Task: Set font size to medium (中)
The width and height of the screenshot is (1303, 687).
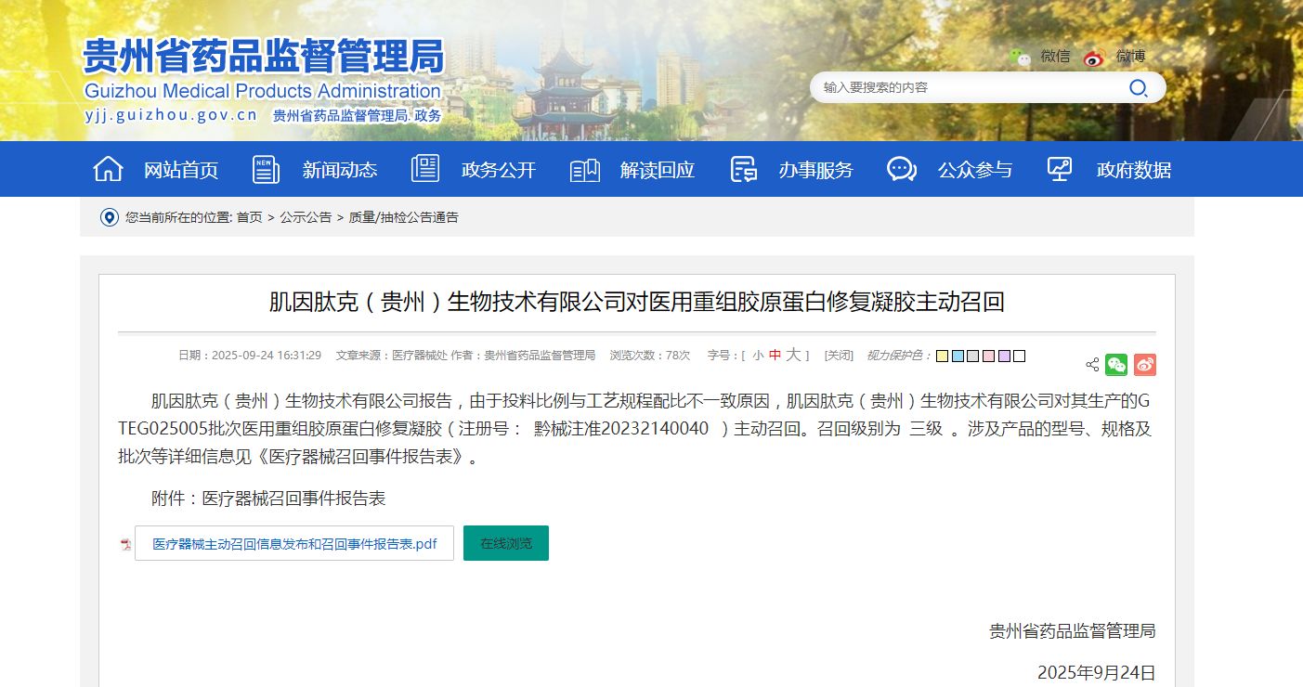Action: click(775, 356)
